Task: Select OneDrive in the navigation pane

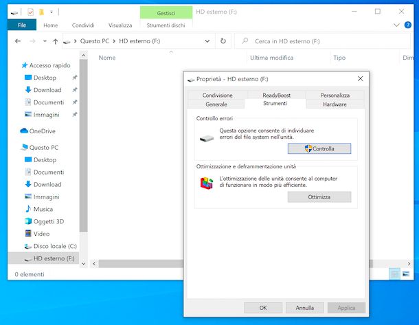Action: pyautogui.click(x=42, y=131)
